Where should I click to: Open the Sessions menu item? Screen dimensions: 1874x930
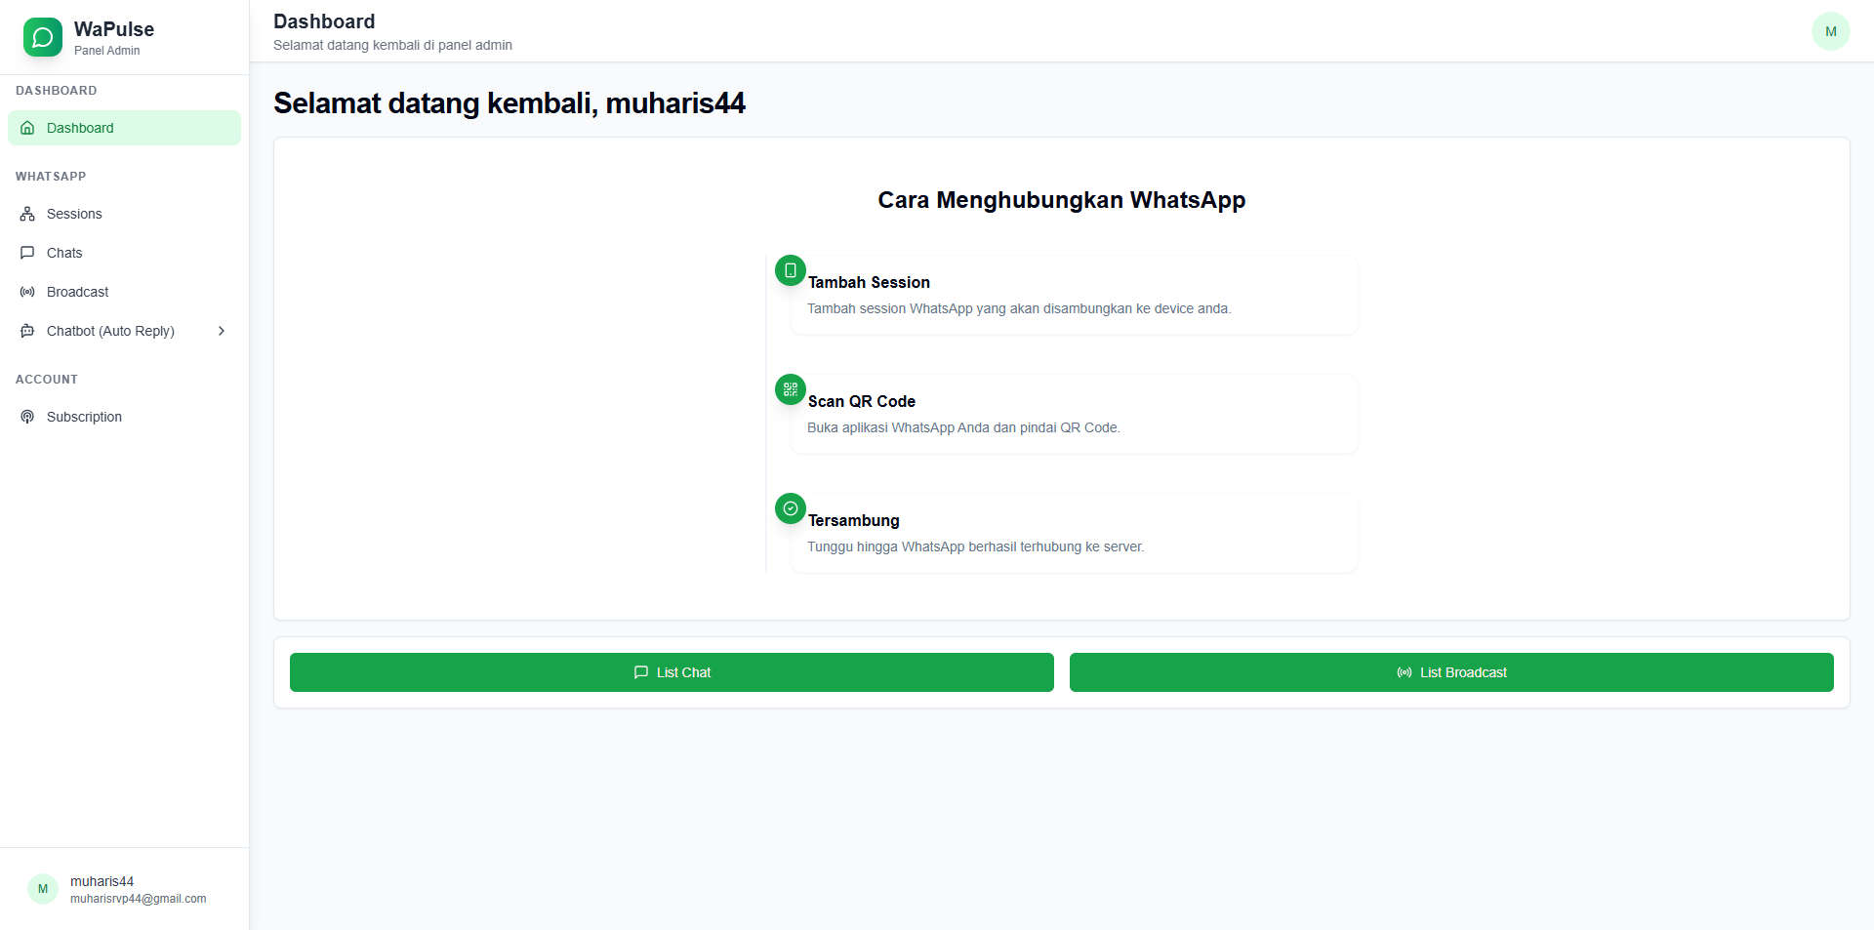(74, 214)
